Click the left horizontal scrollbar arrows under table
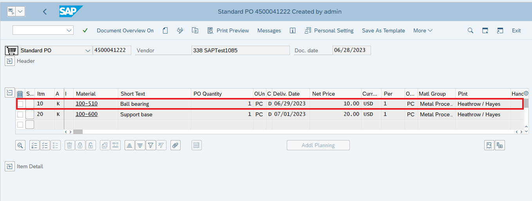The width and height of the screenshot is (532, 201). 68,132
